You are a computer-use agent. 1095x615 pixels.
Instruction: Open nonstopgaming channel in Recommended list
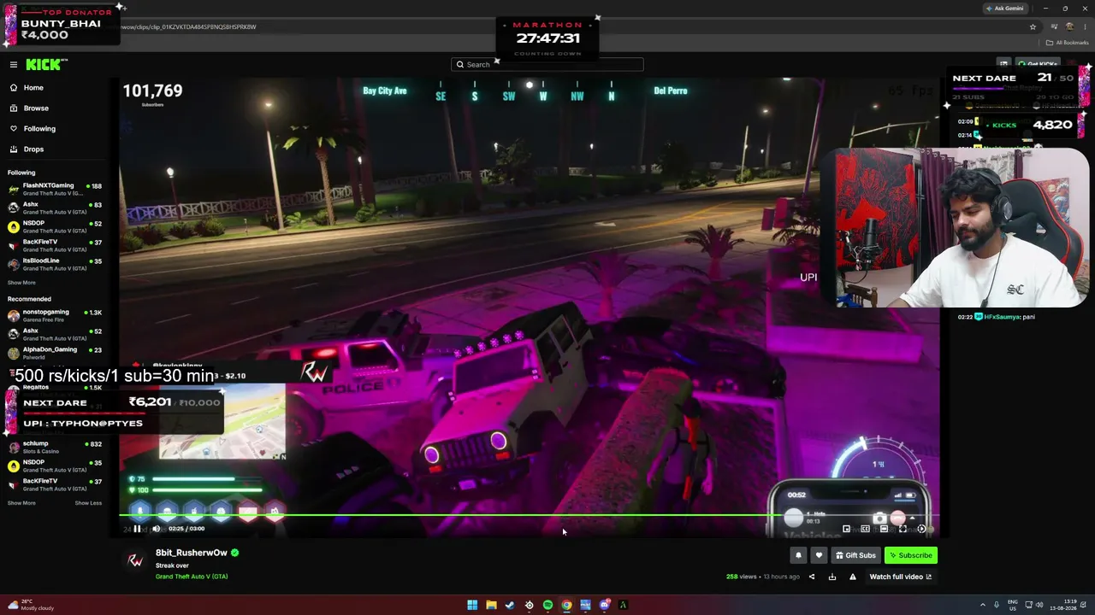56,315
